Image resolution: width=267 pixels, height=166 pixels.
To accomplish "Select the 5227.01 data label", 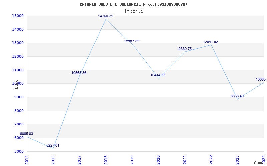I will (53, 145).
